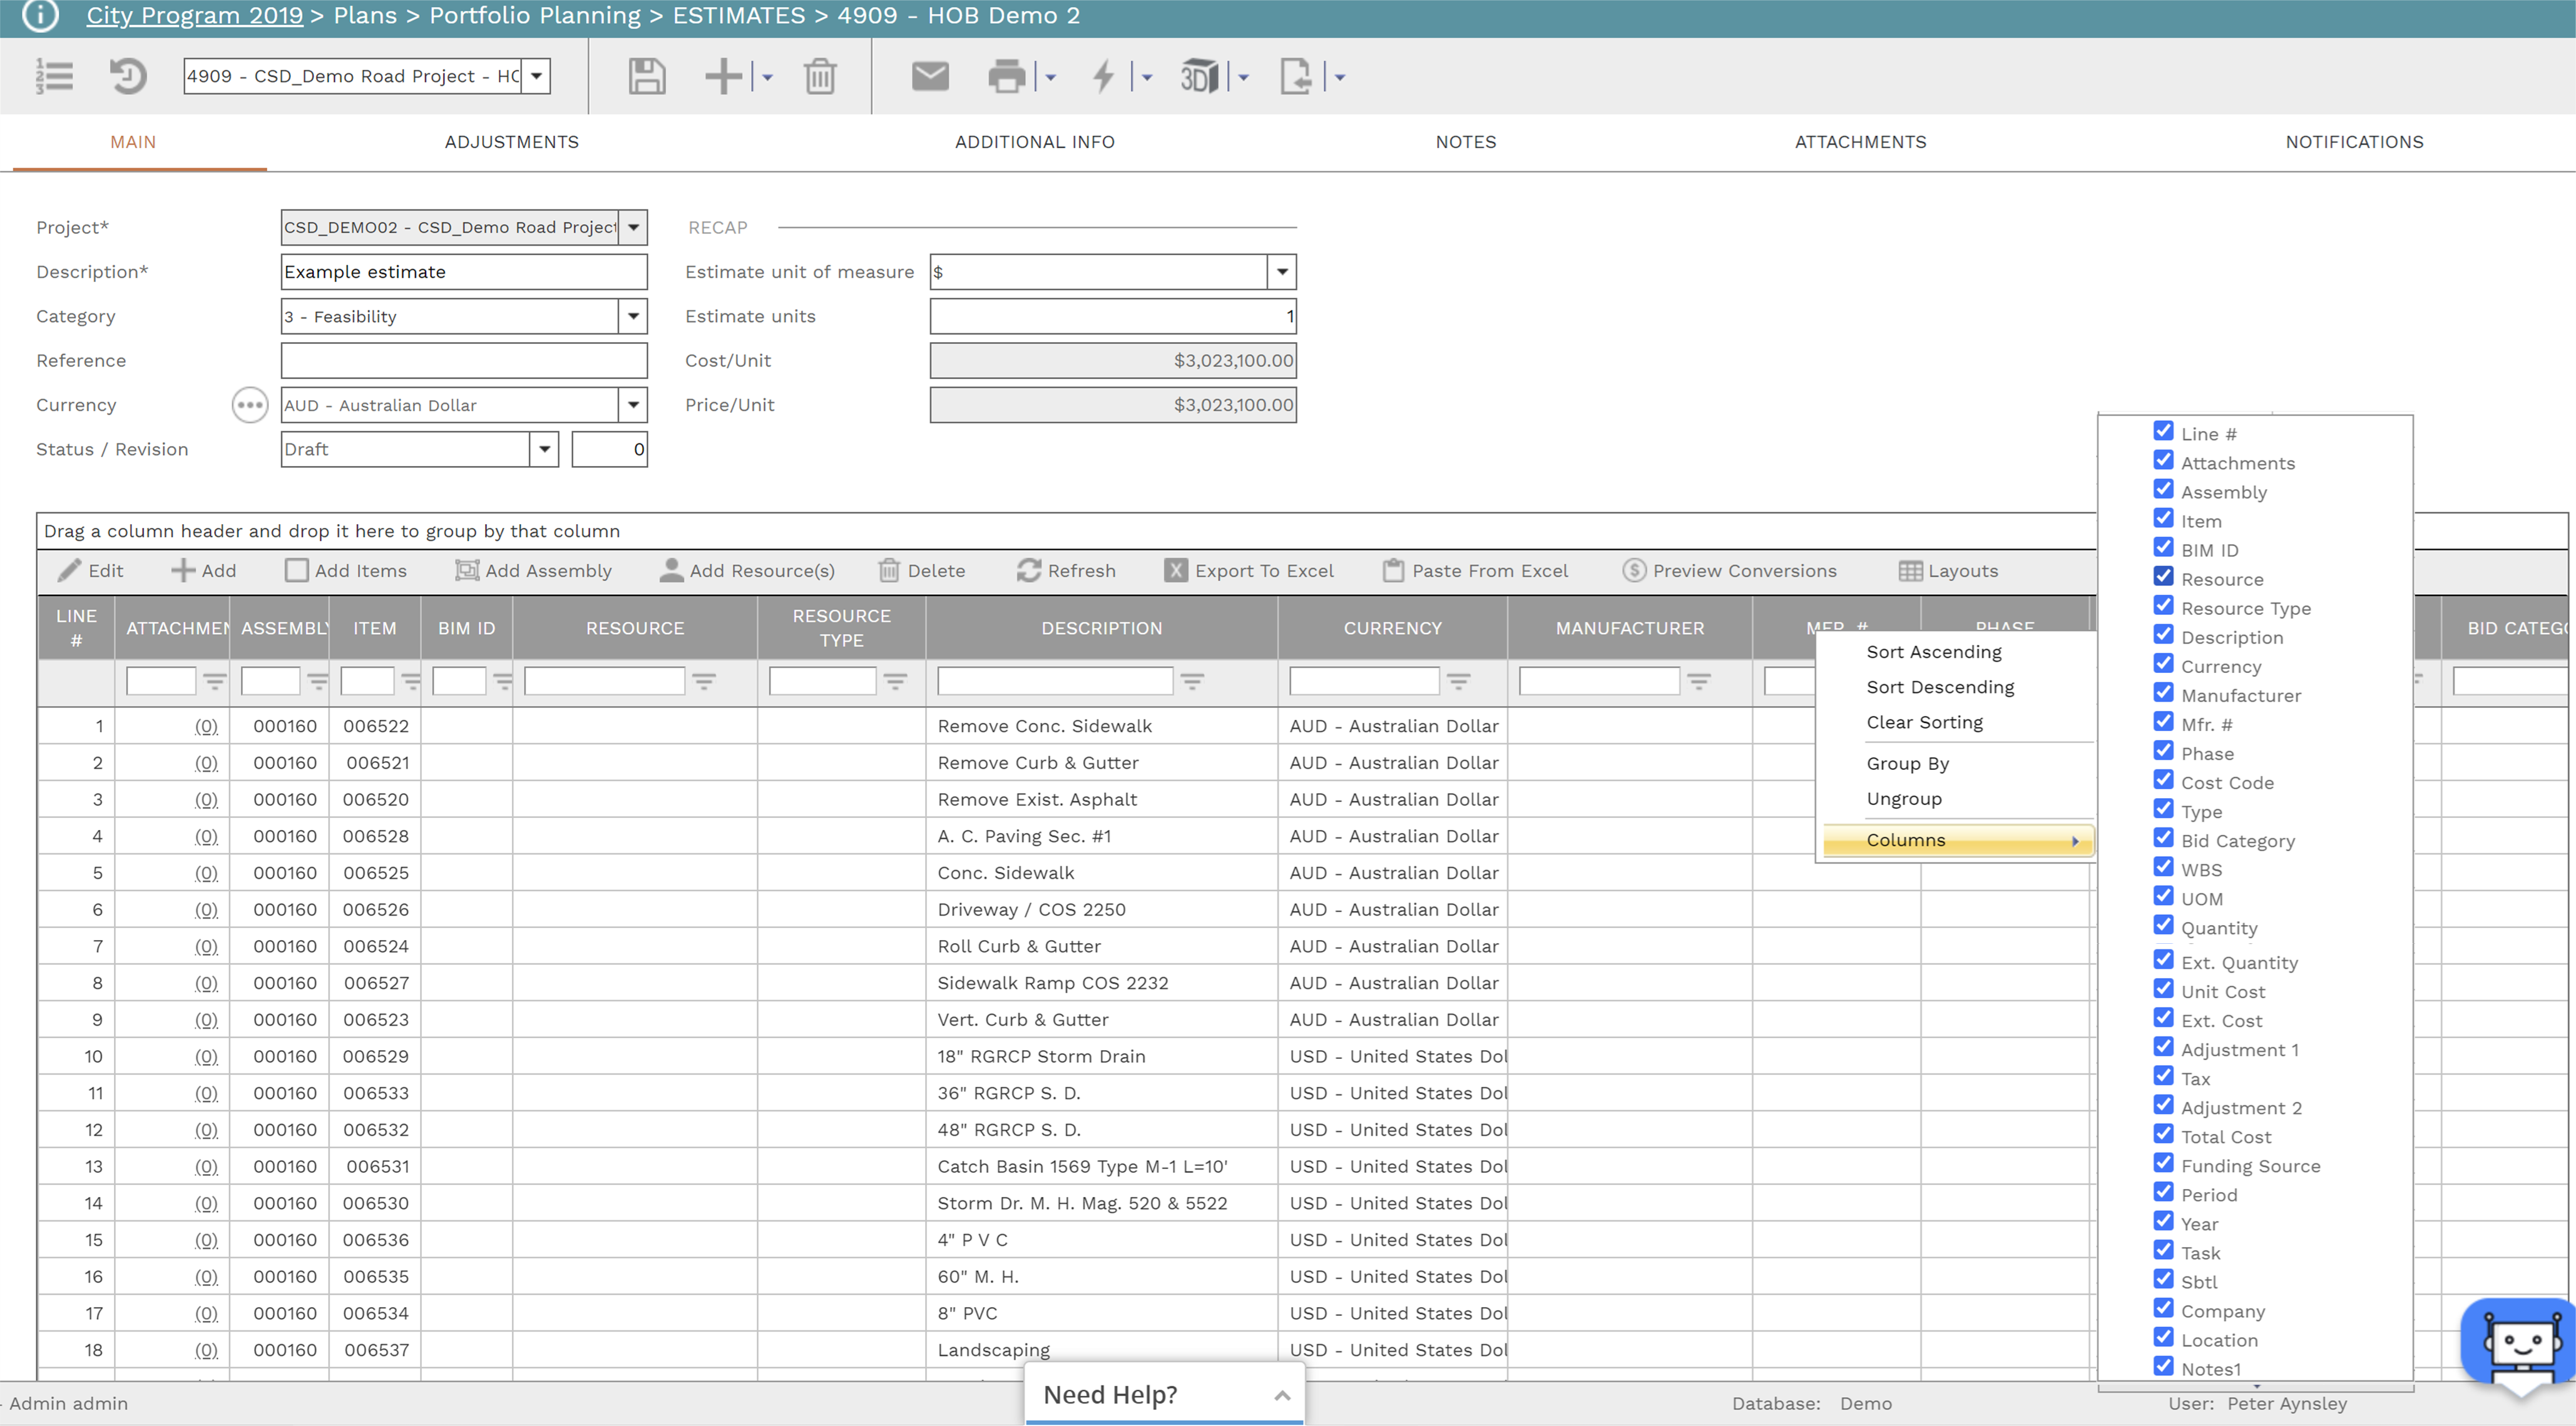
Task: Click Edit pencil in grid toolbar
Action: pos(90,570)
